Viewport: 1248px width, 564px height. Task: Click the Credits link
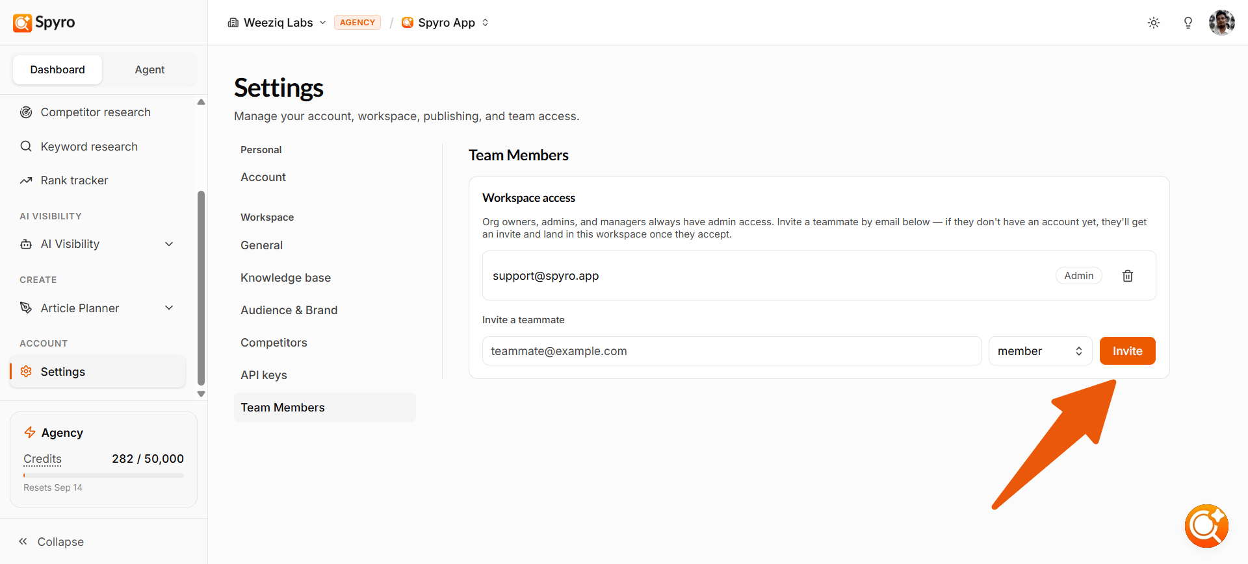click(42, 459)
